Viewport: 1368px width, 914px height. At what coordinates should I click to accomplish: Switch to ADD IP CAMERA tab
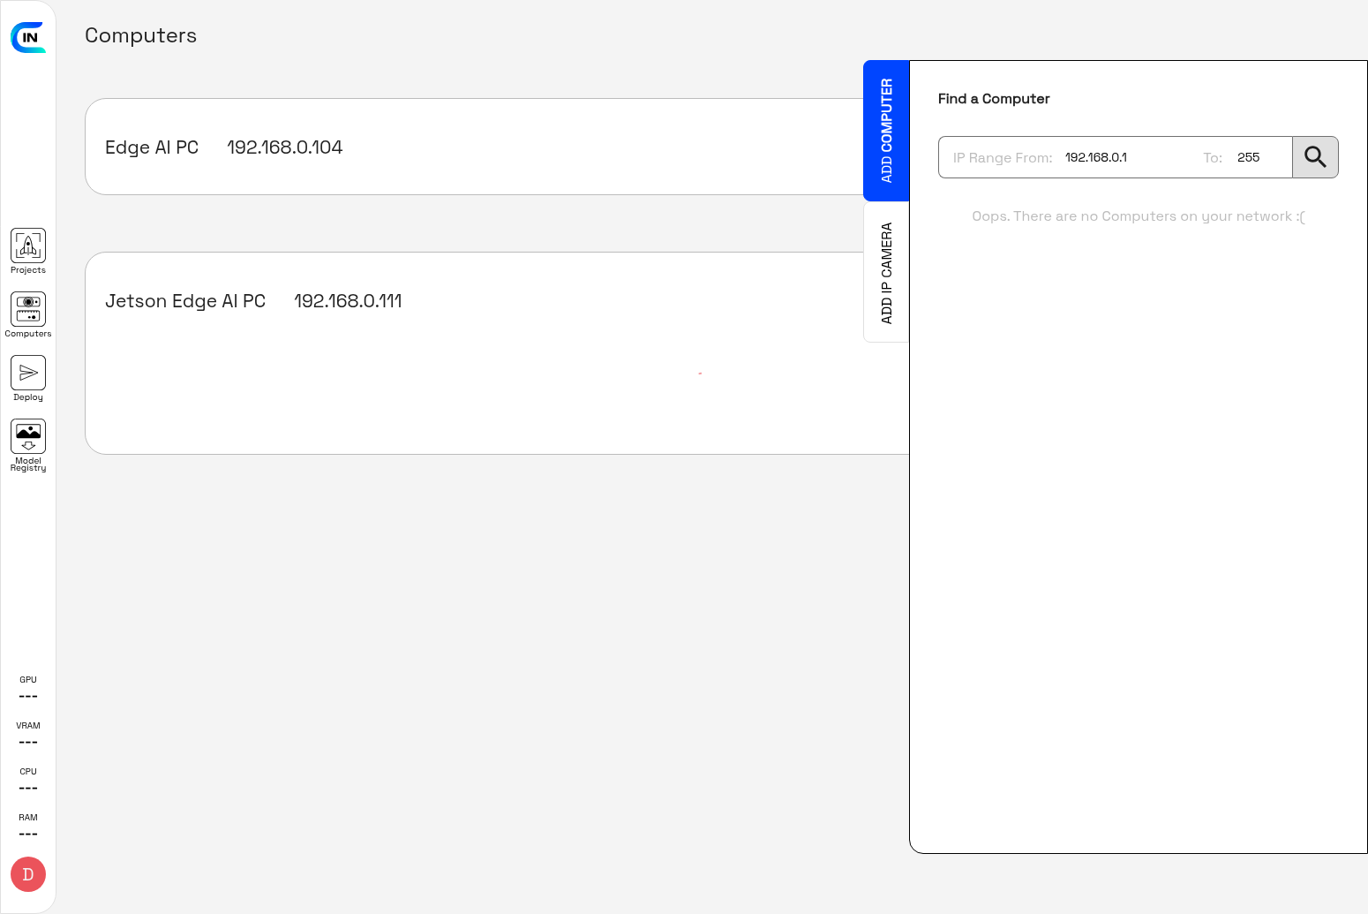pos(886,273)
